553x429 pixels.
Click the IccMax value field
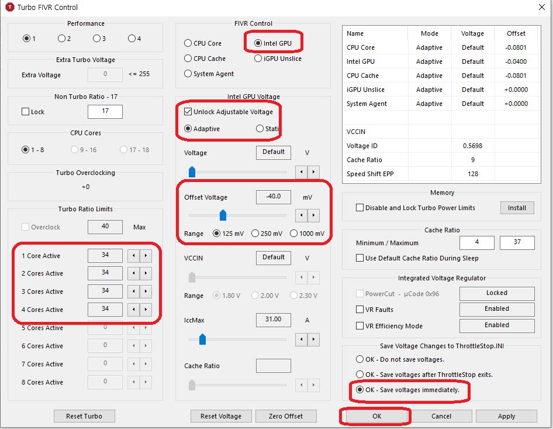click(274, 320)
